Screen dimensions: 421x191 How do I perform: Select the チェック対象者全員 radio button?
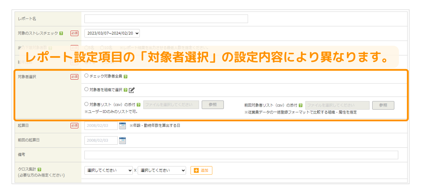(86, 76)
